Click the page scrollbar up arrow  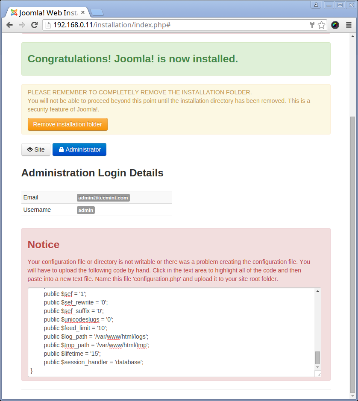coord(352,37)
